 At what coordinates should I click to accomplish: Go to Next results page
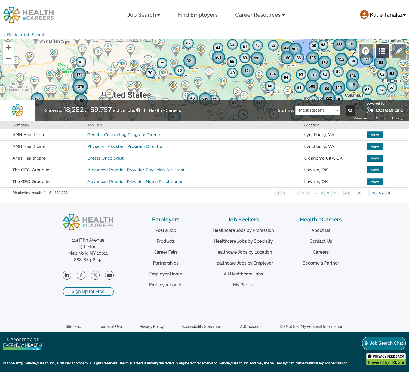[x=385, y=193]
